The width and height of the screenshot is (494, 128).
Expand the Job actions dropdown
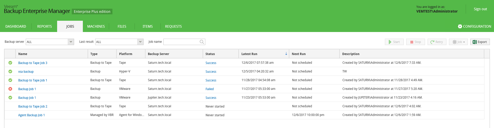pyautogui.click(x=458, y=42)
